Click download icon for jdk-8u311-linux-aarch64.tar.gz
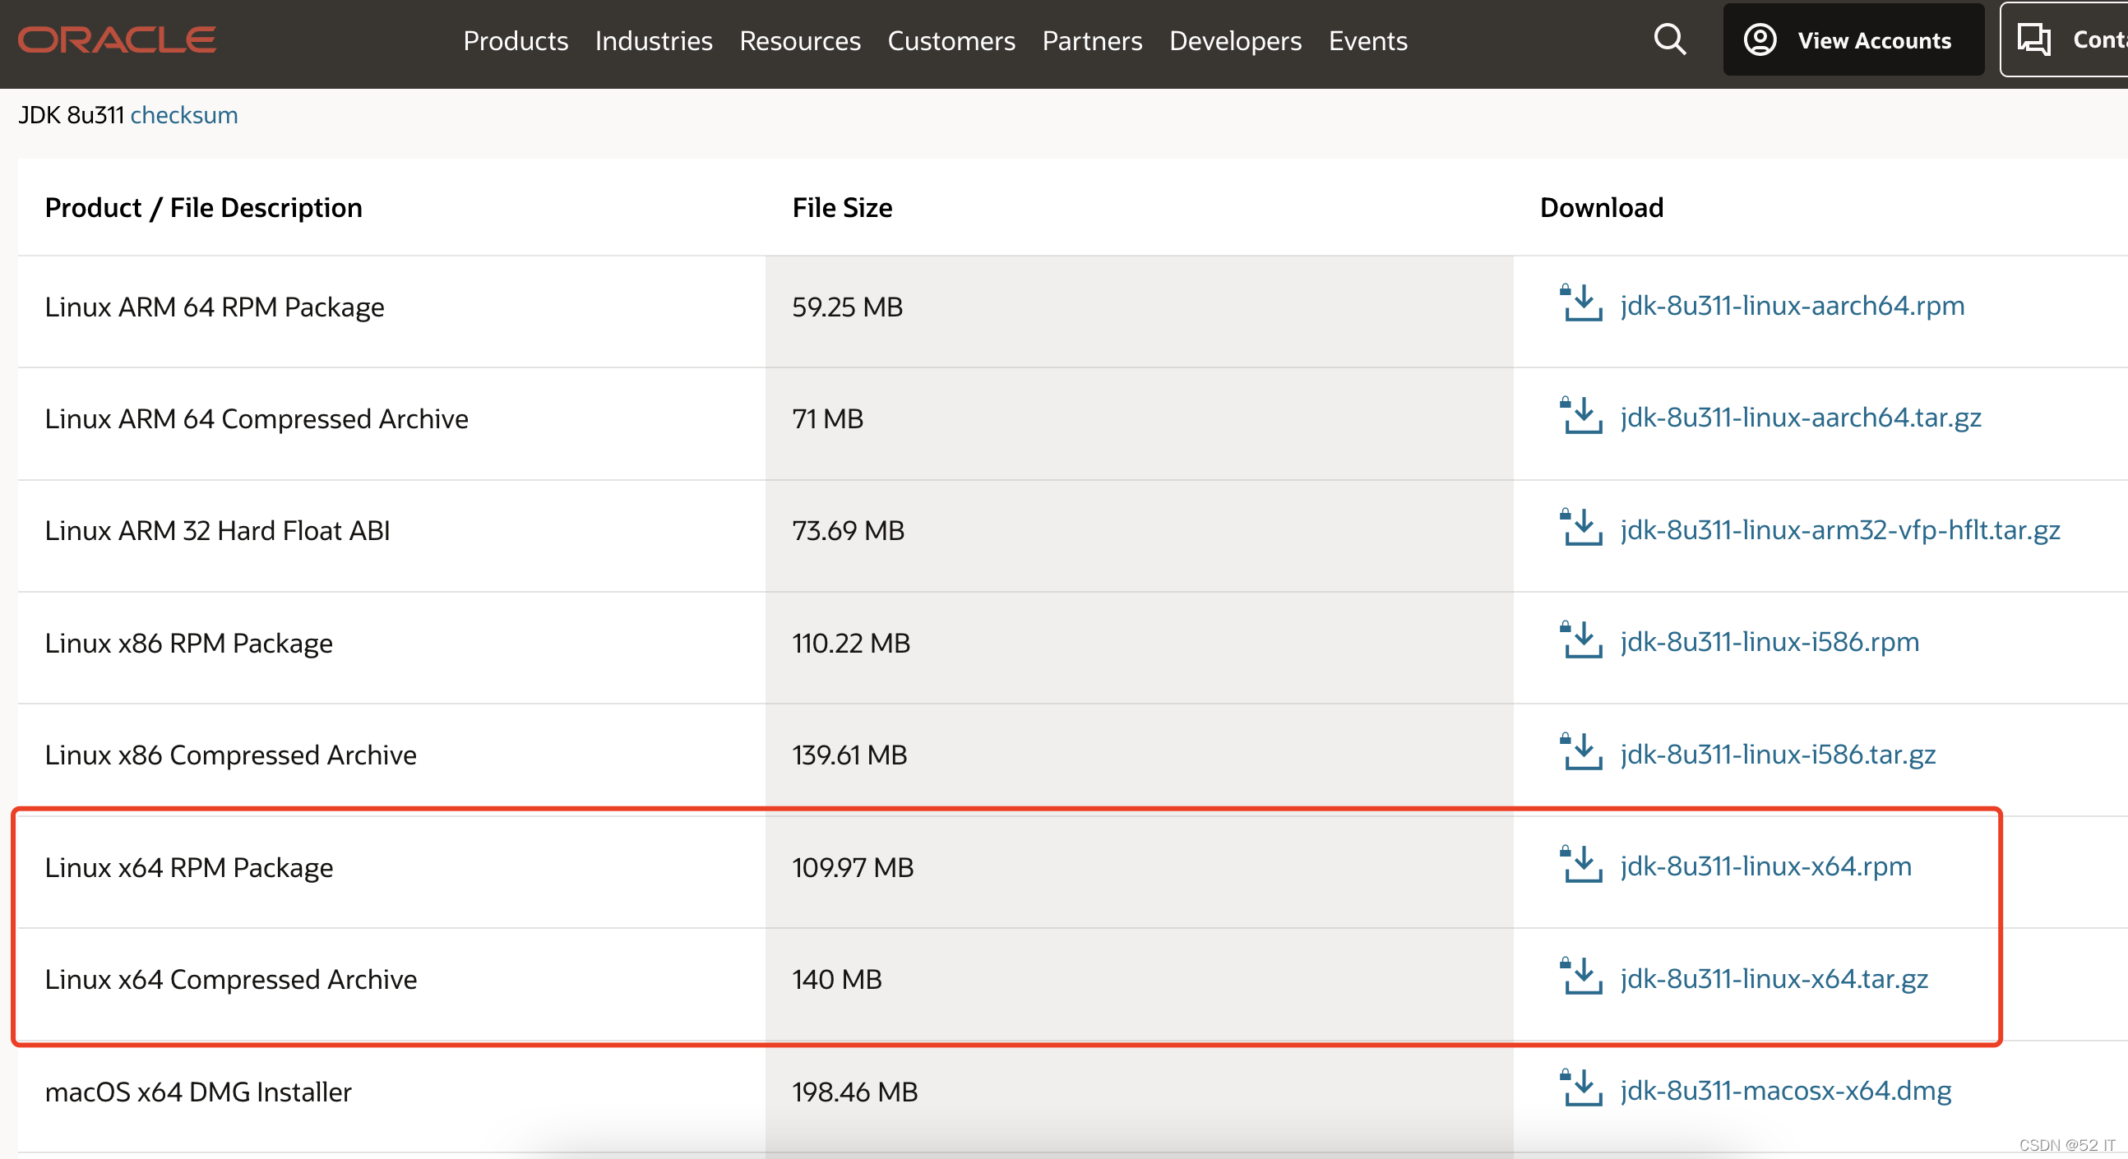The image size is (2128, 1159). pyautogui.click(x=1581, y=415)
